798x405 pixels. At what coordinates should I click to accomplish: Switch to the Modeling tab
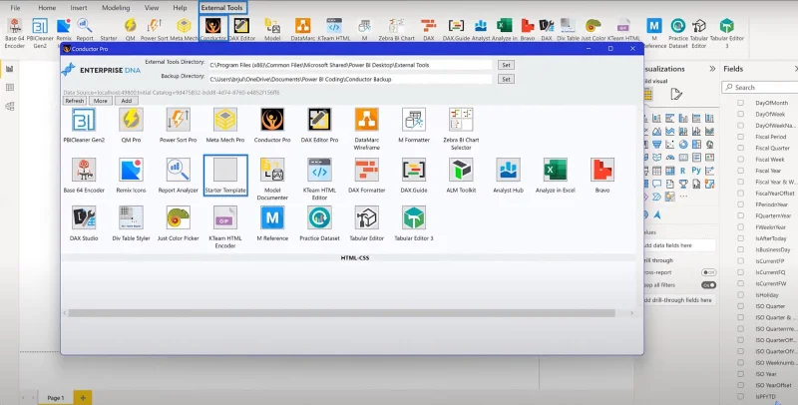[x=116, y=8]
